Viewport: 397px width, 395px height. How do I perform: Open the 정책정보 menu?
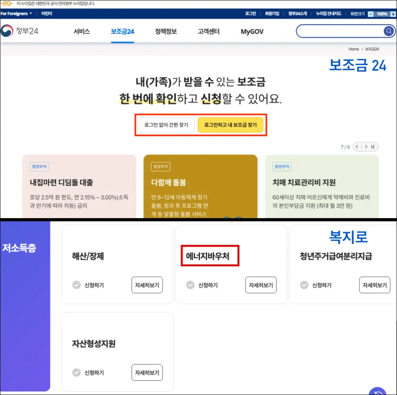pyautogui.click(x=166, y=31)
